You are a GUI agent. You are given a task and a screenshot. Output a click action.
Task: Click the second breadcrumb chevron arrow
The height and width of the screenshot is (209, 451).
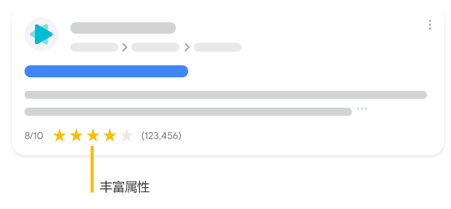pos(187,47)
